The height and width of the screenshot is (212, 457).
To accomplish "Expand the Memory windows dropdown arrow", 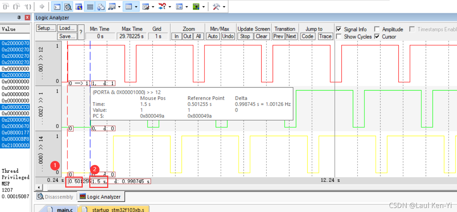I will [136, 7].
